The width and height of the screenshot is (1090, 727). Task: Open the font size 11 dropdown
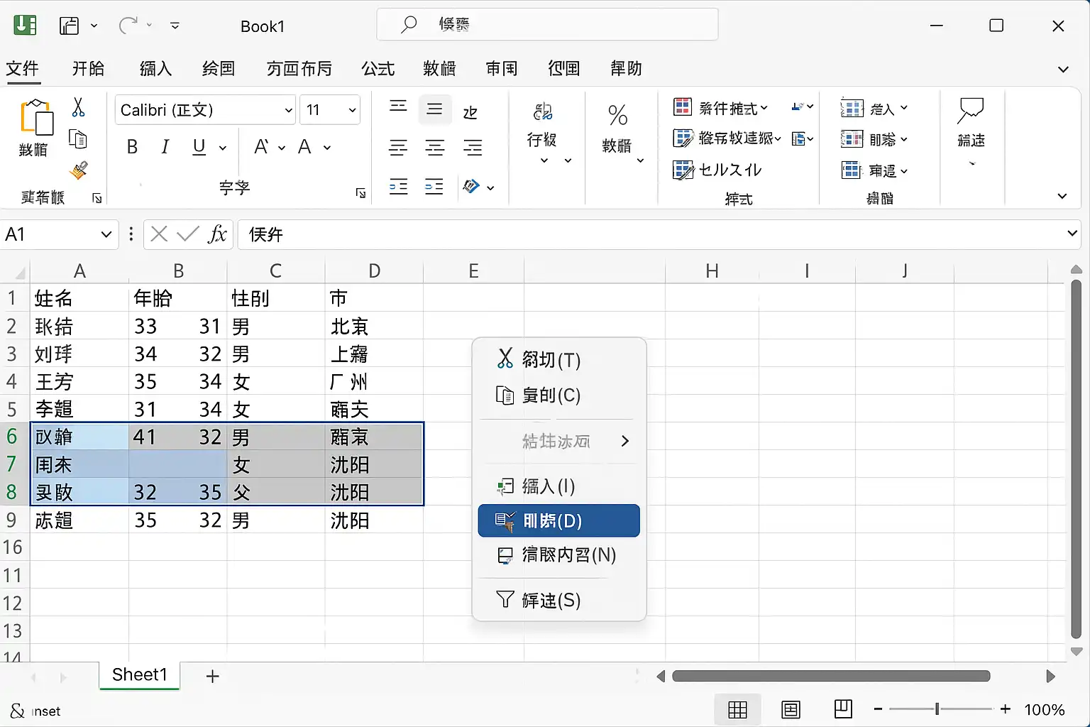(330, 110)
